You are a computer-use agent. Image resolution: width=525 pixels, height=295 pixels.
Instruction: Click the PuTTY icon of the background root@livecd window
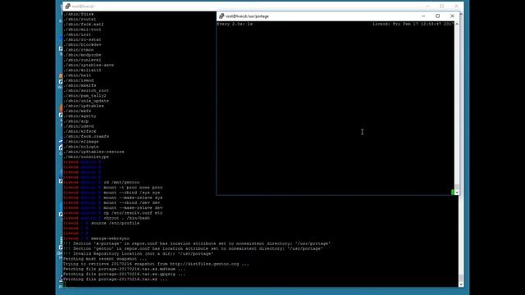pos(67,6)
